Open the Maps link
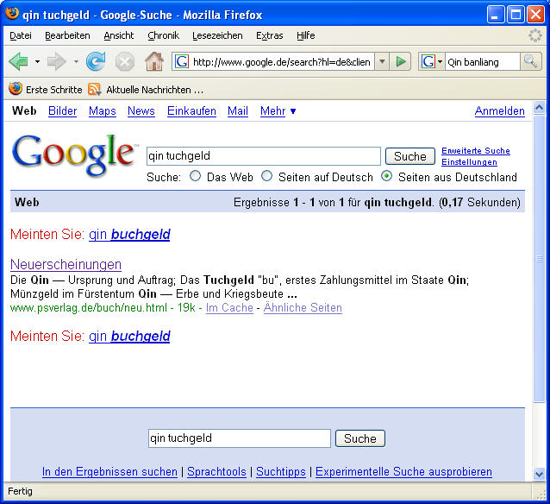Image resolution: width=550 pixels, height=504 pixels. coord(102,111)
